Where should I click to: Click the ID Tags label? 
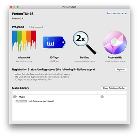click(54, 58)
